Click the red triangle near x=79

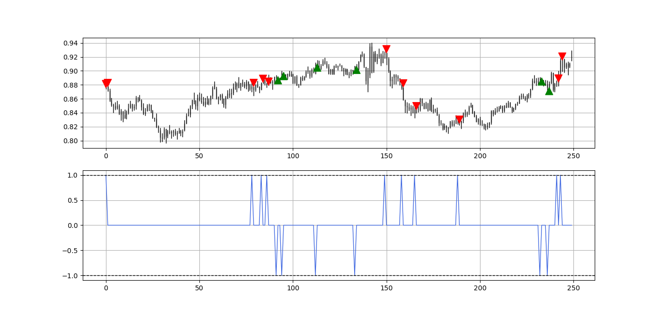coord(254,83)
